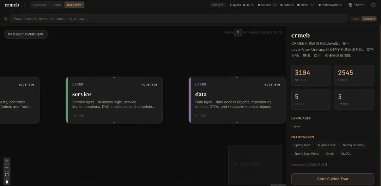381x186 pixels.
Task: Zoom in with the plus button
Action: 7,161
